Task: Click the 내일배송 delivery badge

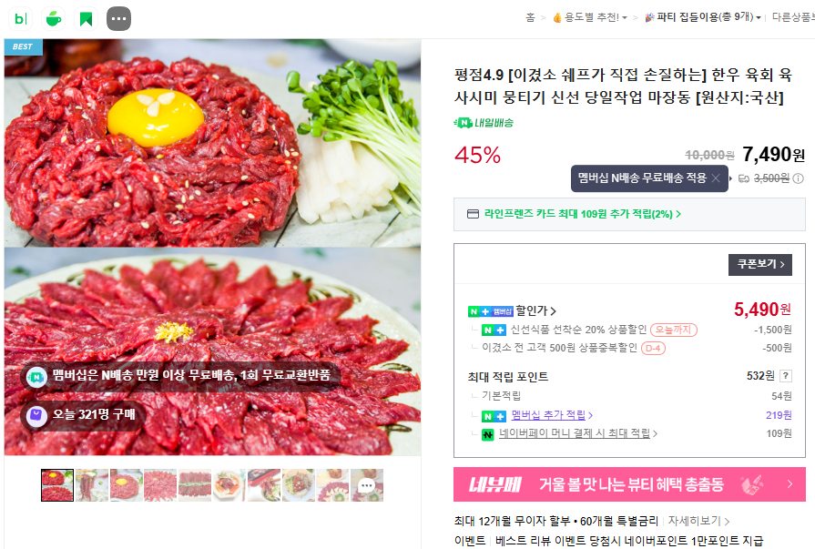Action: coord(484,123)
